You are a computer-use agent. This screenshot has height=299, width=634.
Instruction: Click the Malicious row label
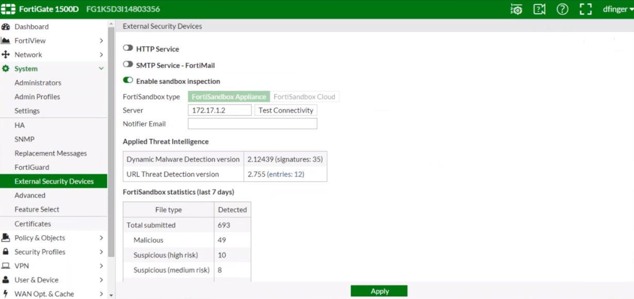point(148,240)
